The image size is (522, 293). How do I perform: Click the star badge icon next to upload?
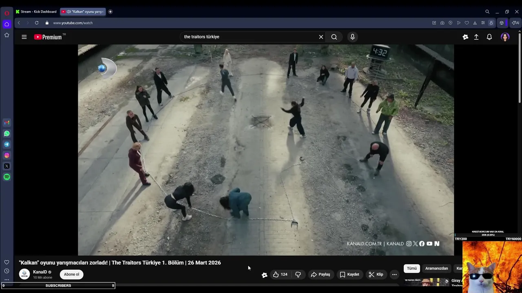coord(465,37)
